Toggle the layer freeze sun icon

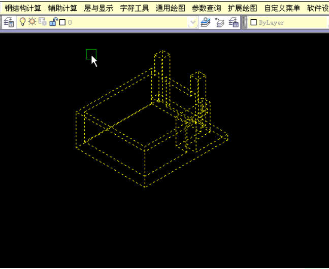(x=32, y=22)
